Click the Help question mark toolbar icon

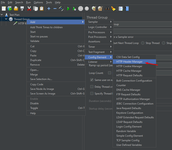pos(127,9)
